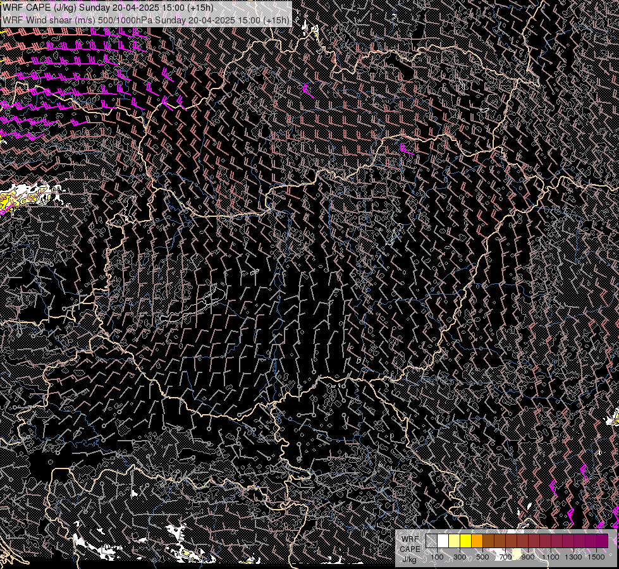619x569 pixels.
Task: Click the legend value 900
Action: point(528,557)
